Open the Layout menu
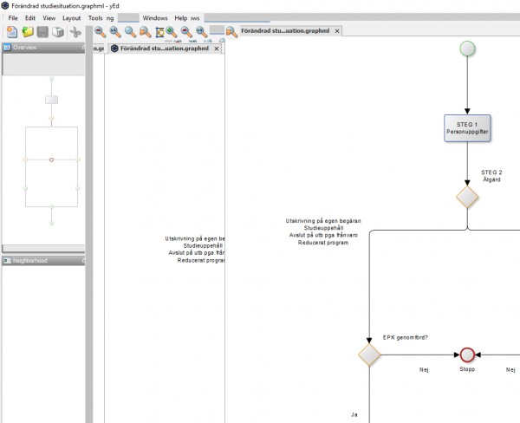This screenshot has width=520, height=423. (x=72, y=18)
